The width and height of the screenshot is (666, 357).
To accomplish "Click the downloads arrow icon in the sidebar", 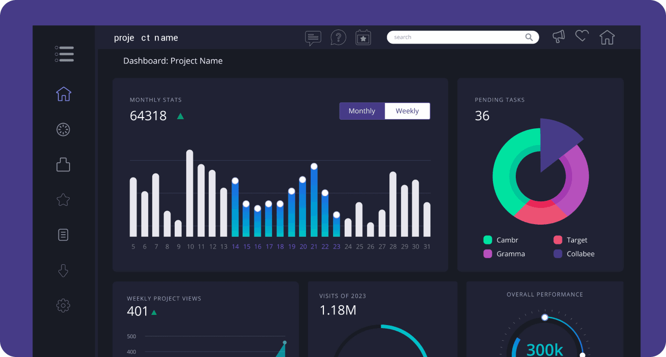I will coord(63,270).
